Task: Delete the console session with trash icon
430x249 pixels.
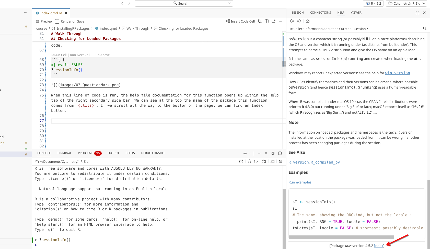Action: click(249, 161)
